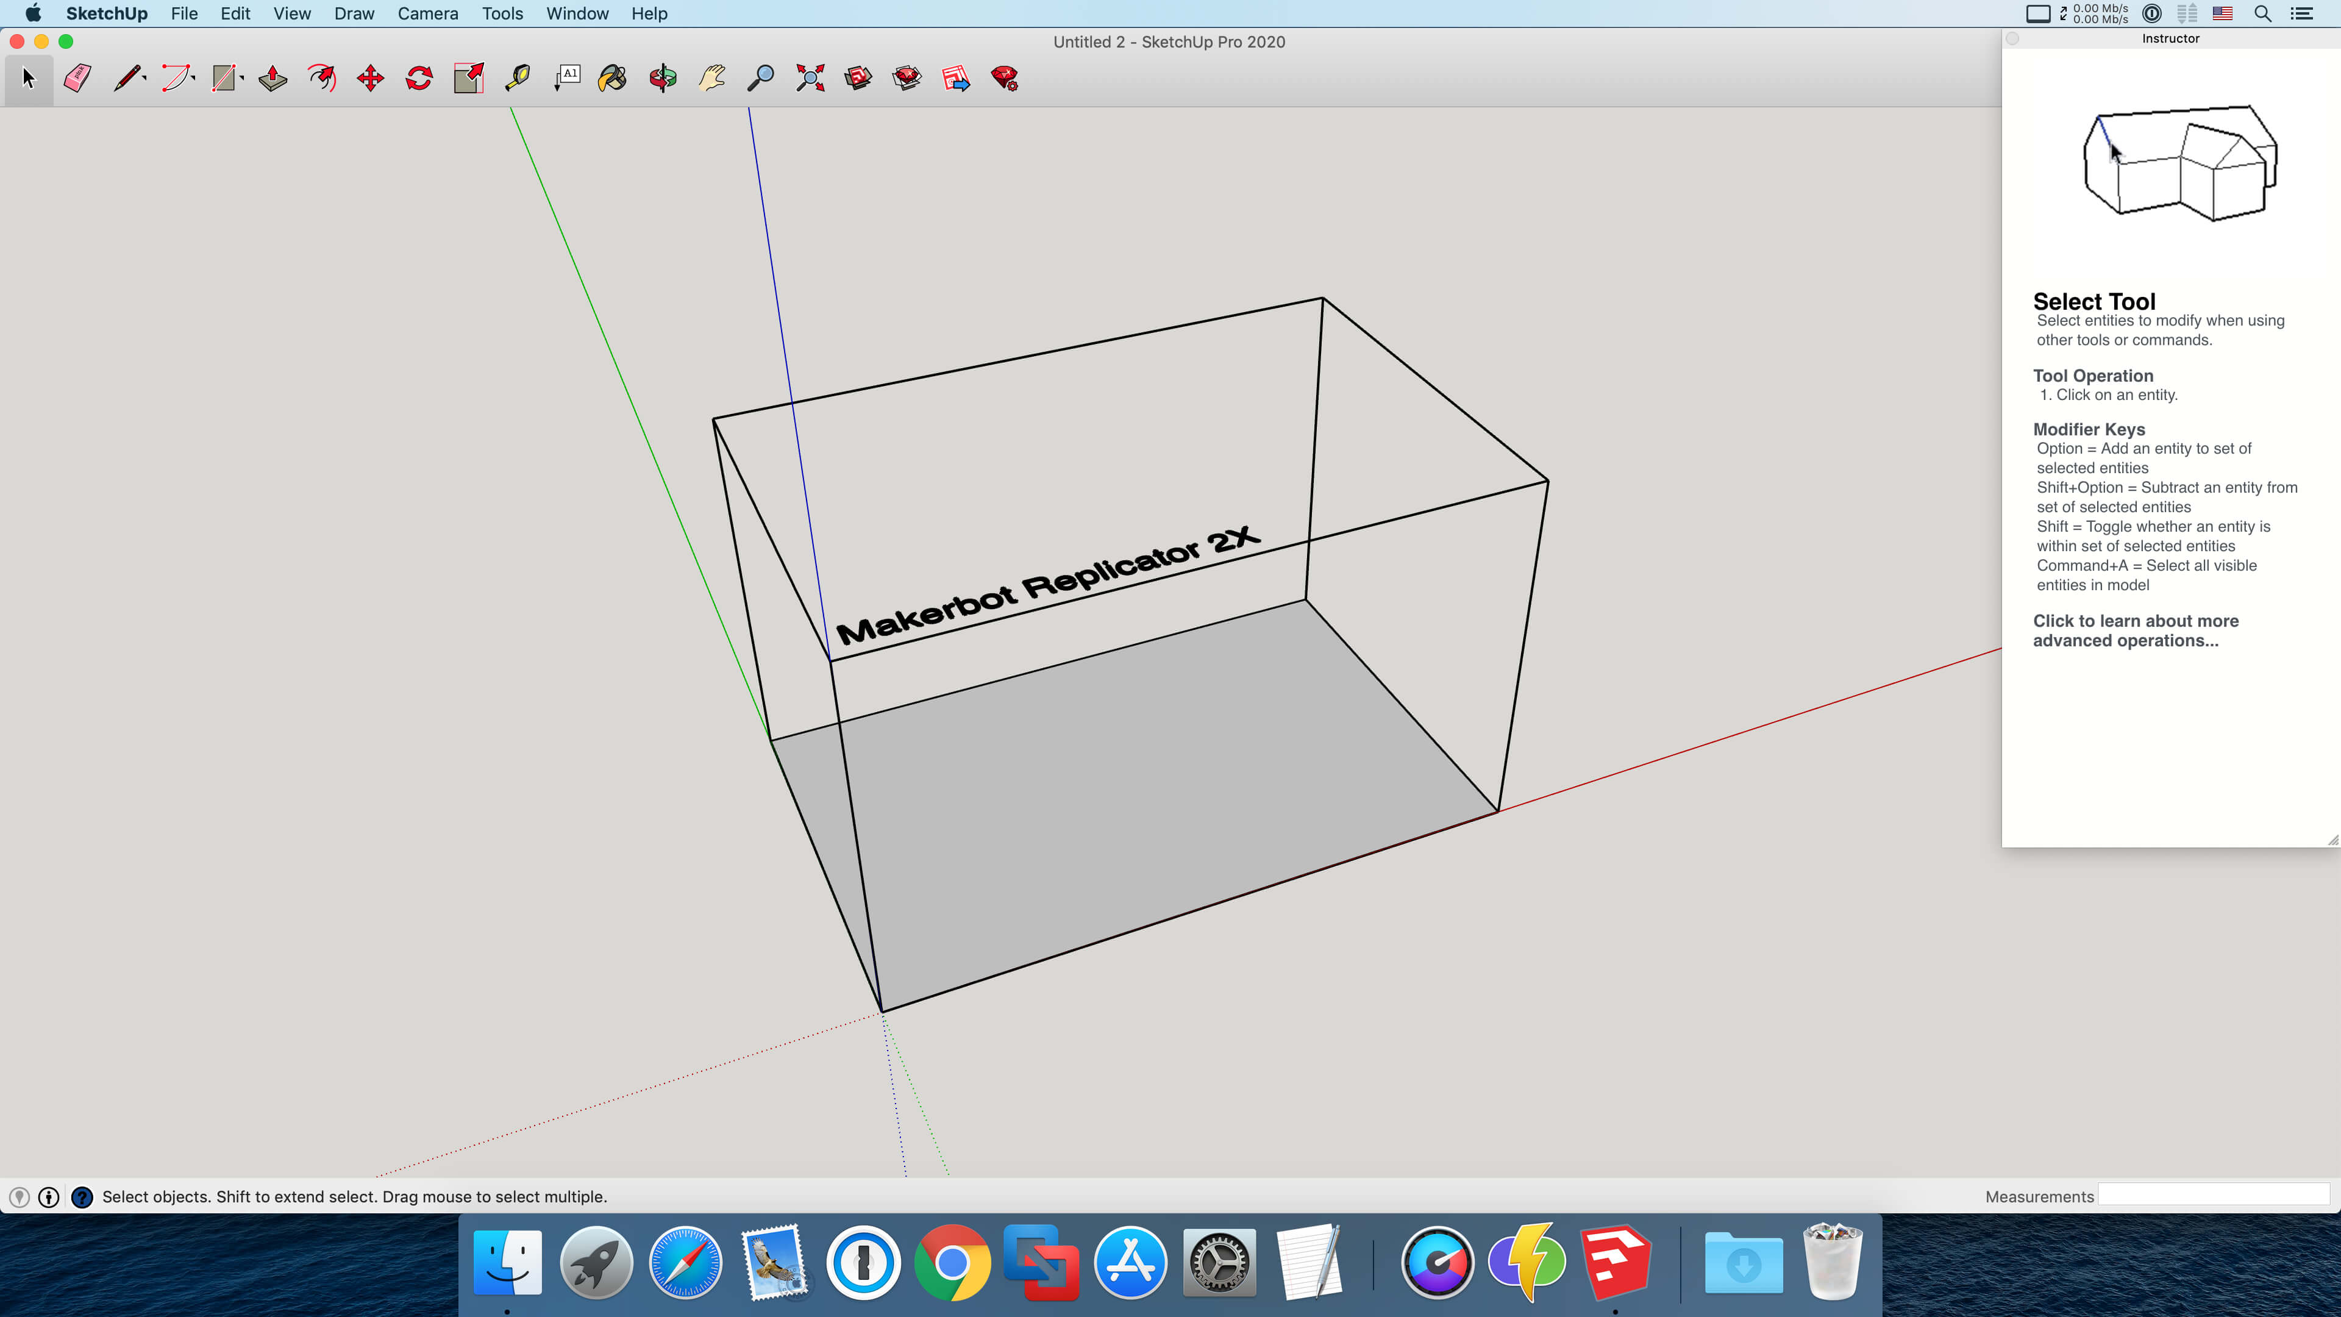Expand the Shapes tool dropdown arrow
2341x1317 pixels.
[x=242, y=78]
